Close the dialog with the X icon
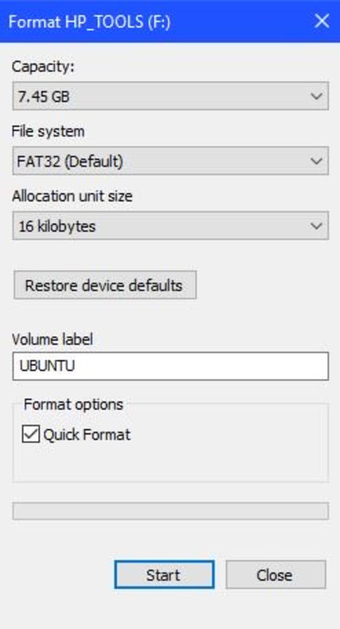The image size is (340, 629). coord(321,21)
